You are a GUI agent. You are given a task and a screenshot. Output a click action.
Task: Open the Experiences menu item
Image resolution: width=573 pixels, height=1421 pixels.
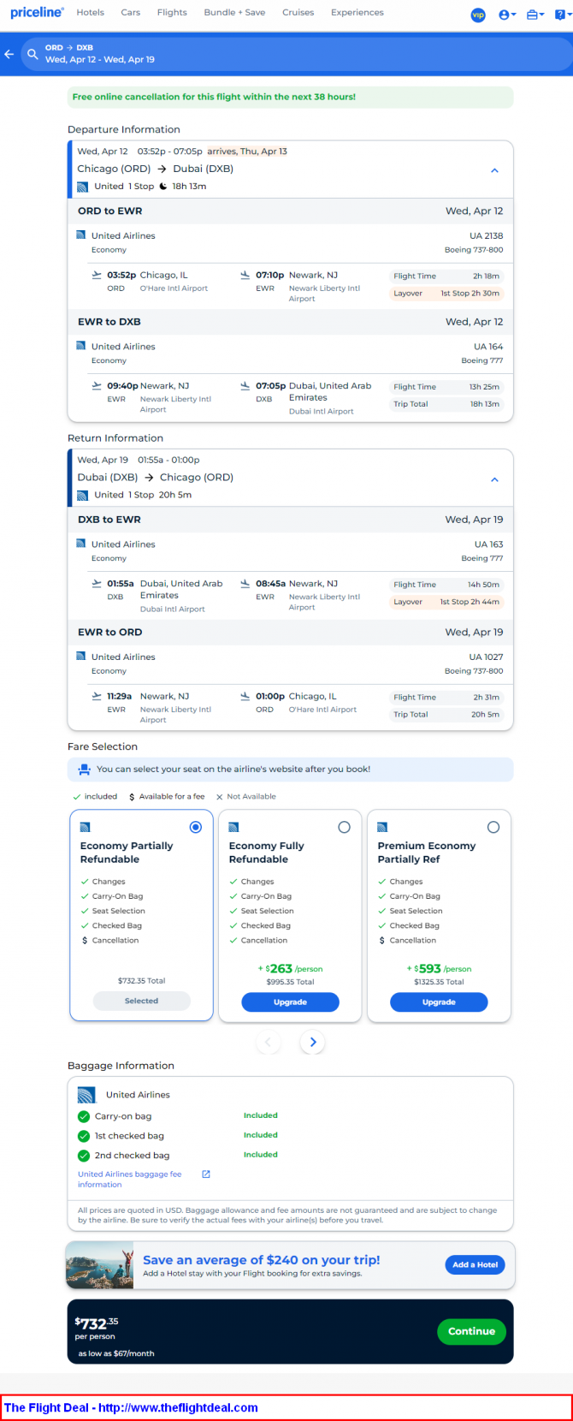[x=357, y=13]
